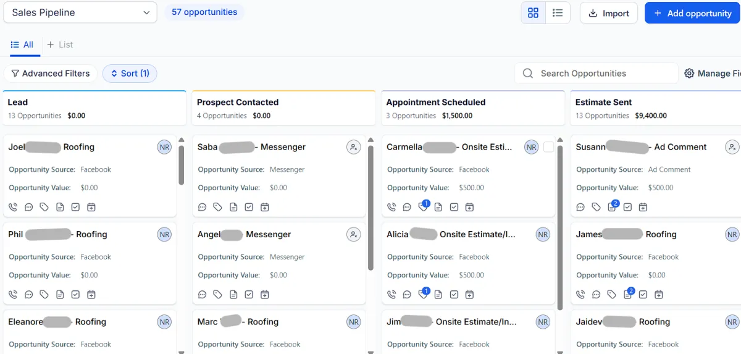Viewport: 741px width, 354px height.
Task: Open notes icon on Susann's Ad Comment card
Action: click(612, 208)
